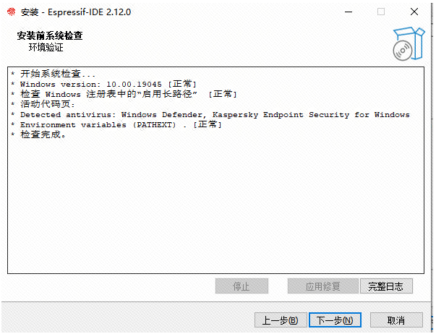Cancel the installation with 取消
This screenshot has height=334, width=436.
tap(396, 320)
